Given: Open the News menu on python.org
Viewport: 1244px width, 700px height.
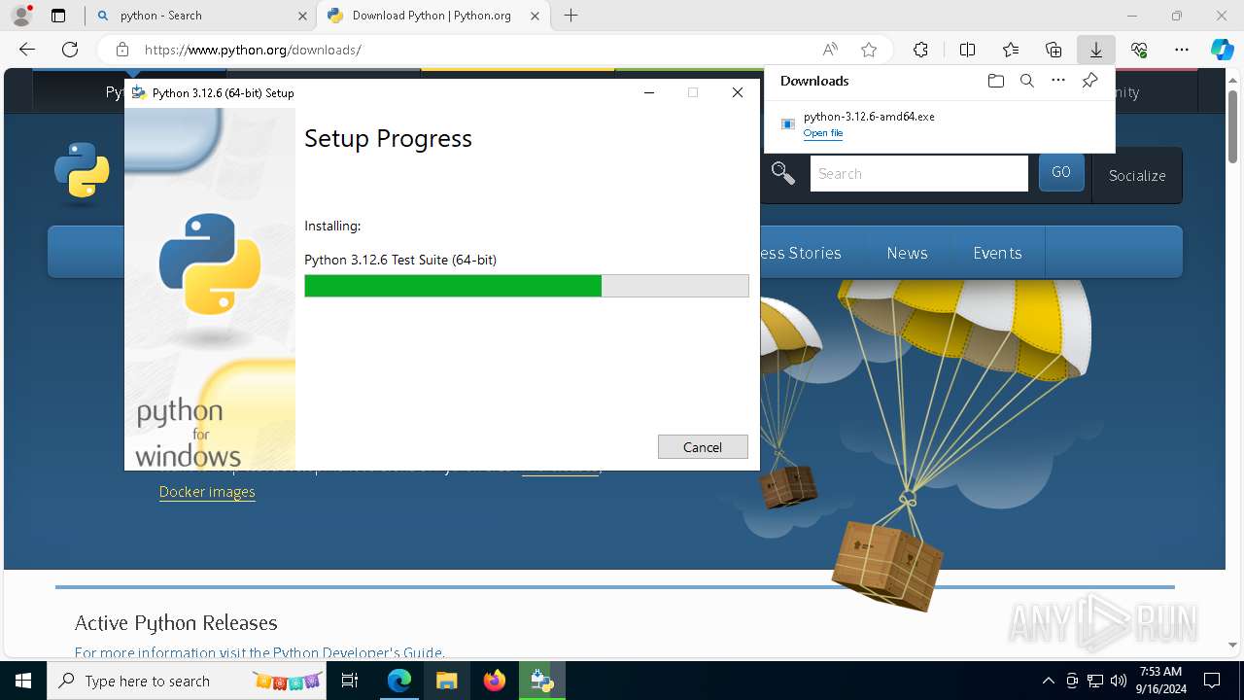Looking at the screenshot, I should 907,253.
